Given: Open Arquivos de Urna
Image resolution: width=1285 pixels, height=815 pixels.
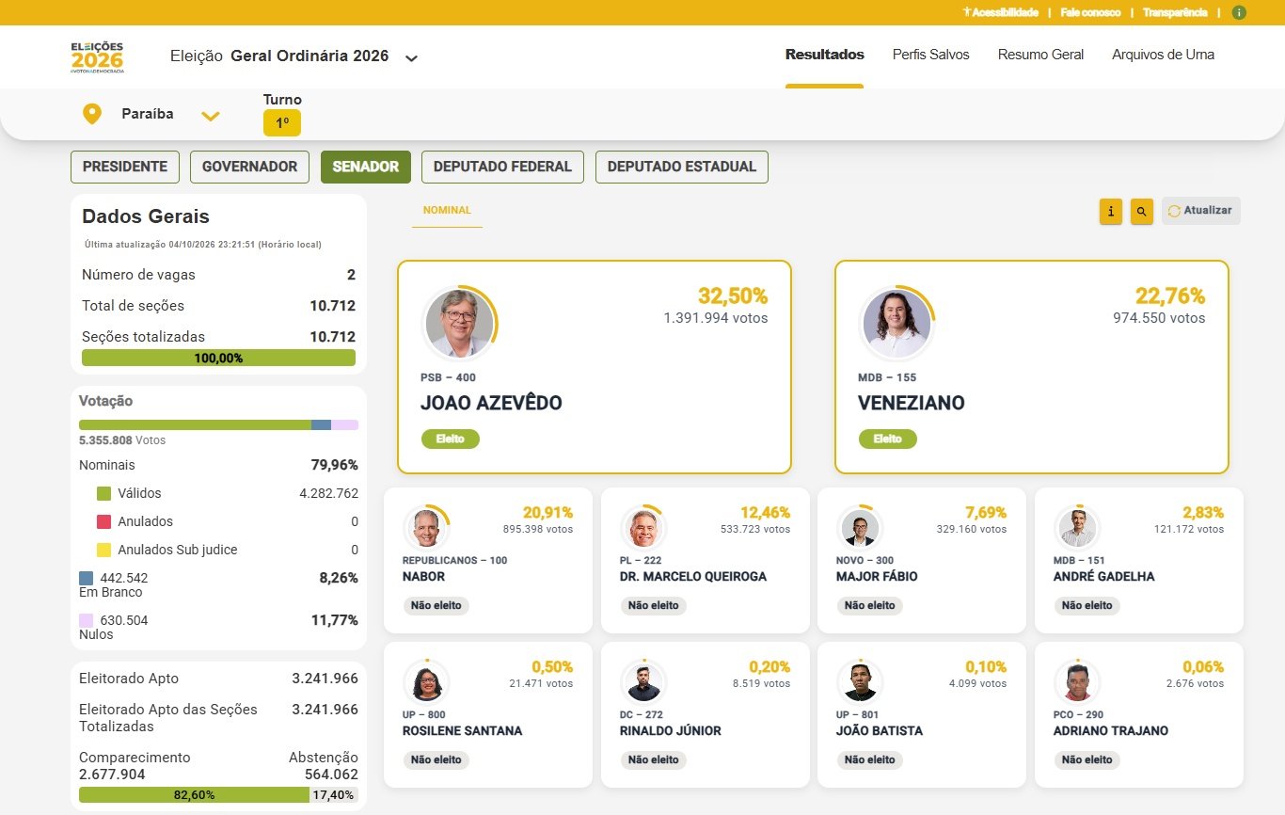Looking at the screenshot, I should pyautogui.click(x=1163, y=55).
